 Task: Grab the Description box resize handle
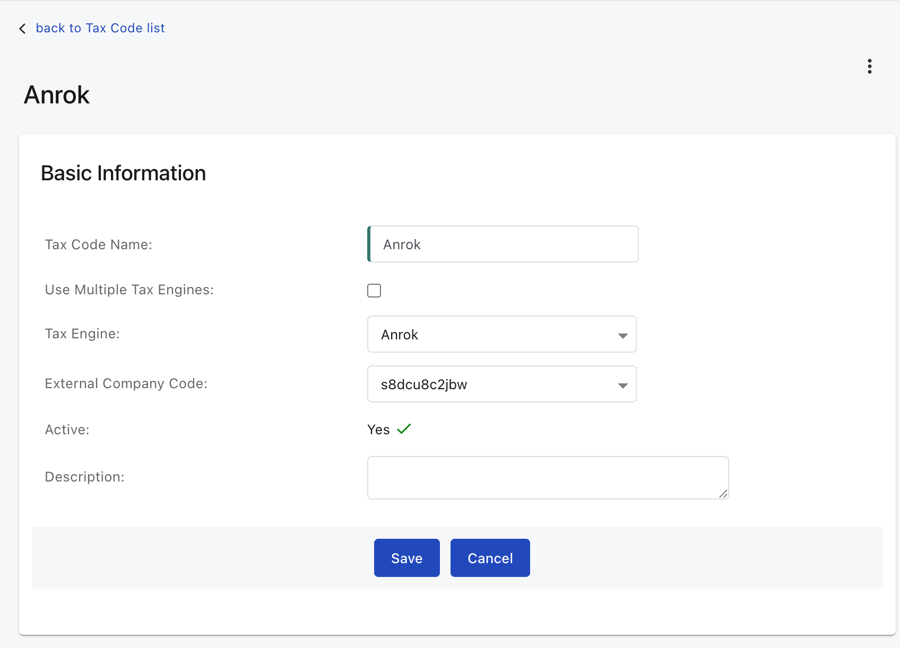coord(723,494)
